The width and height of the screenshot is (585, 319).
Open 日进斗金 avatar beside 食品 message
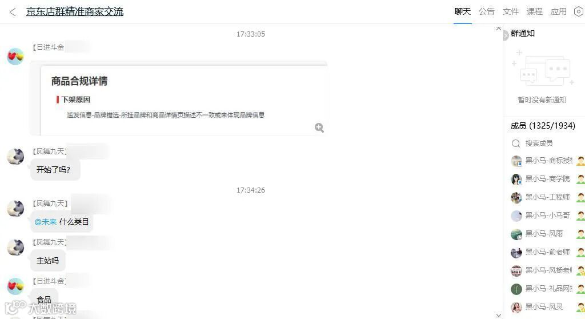coord(15,286)
